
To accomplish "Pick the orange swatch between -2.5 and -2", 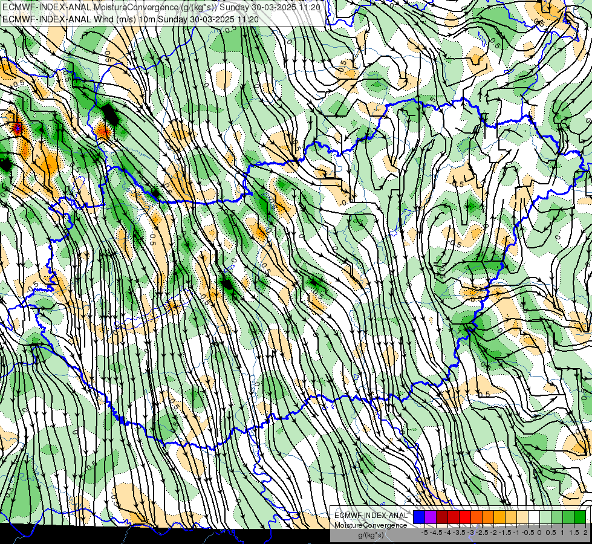I will pyautogui.click(x=488, y=517).
